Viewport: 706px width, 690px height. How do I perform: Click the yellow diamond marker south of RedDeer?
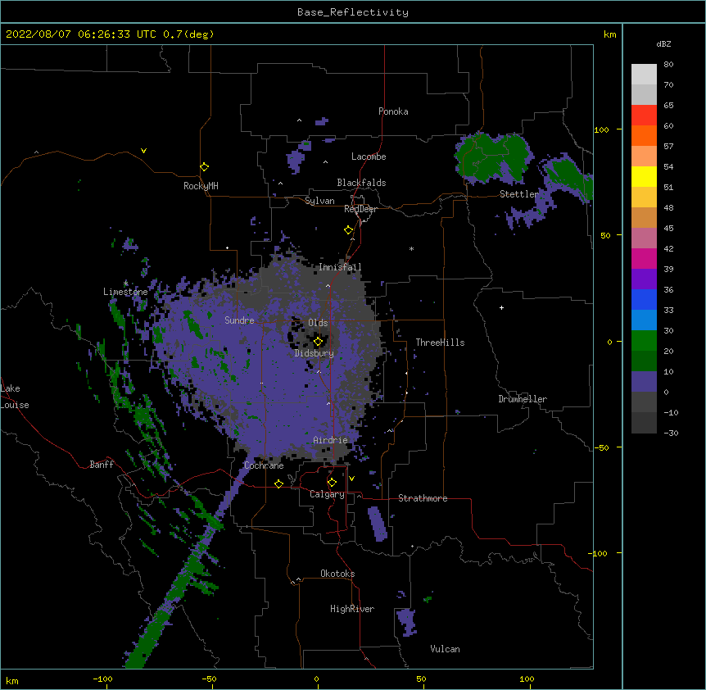click(x=349, y=230)
